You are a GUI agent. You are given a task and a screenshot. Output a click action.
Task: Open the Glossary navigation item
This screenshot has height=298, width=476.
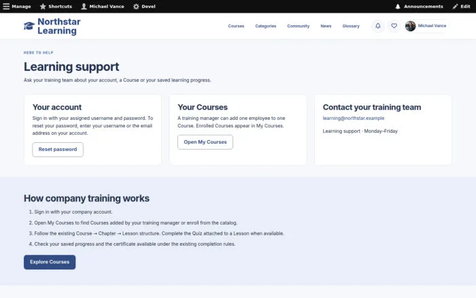pyautogui.click(x=351, y=26)
